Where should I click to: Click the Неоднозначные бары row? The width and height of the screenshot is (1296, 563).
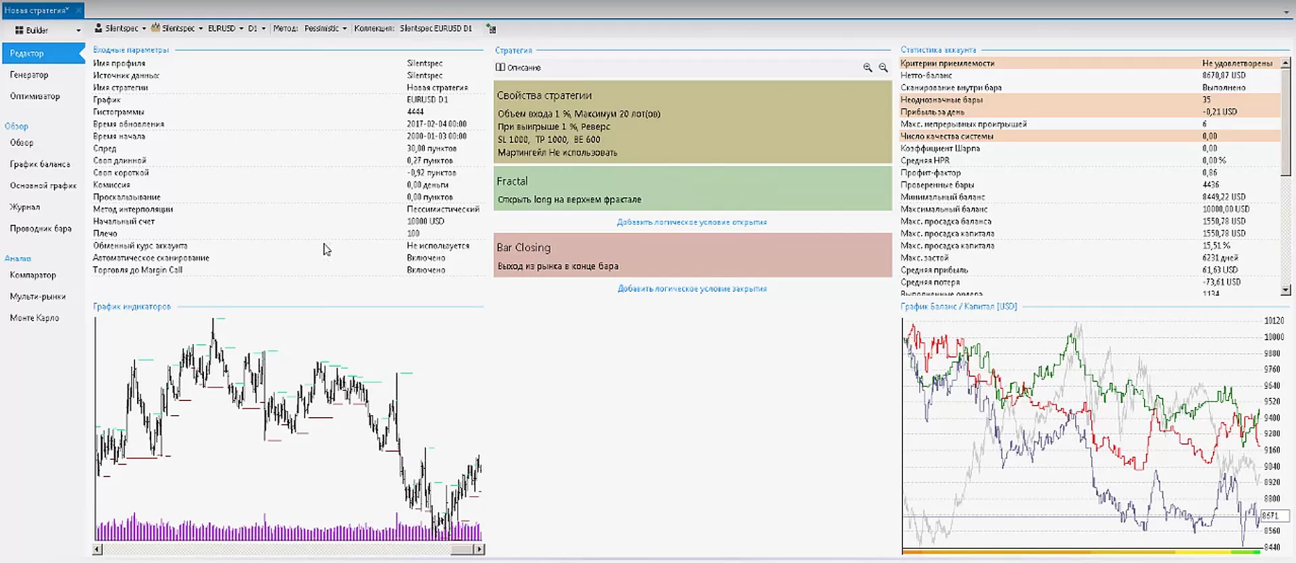1090,100
